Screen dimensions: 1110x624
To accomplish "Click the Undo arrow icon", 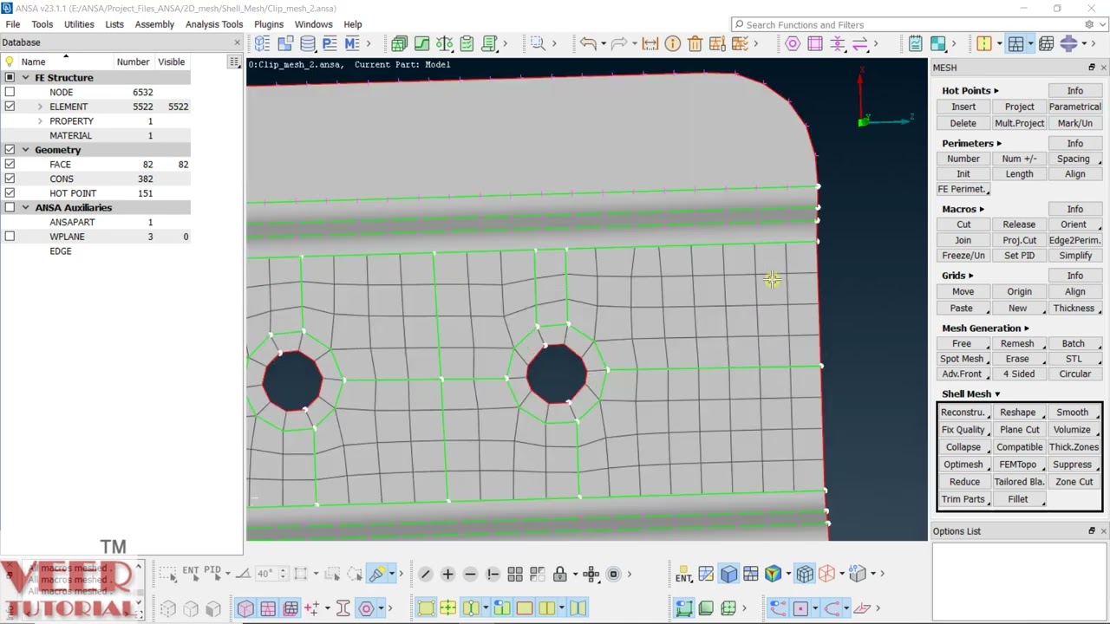I will (x=588, y=43).
